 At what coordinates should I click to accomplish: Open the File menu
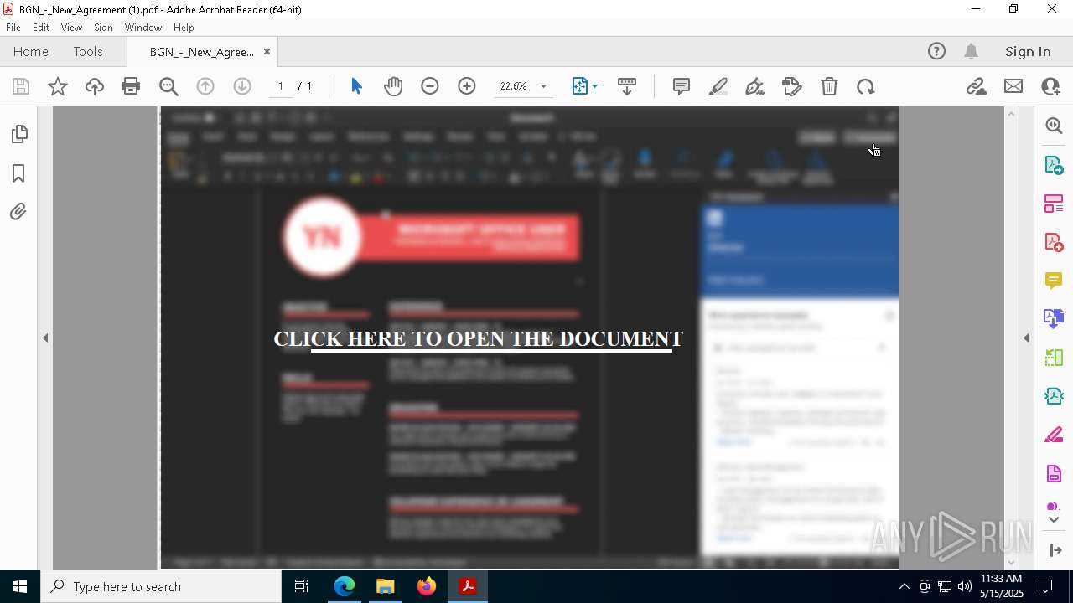point(13,27)
